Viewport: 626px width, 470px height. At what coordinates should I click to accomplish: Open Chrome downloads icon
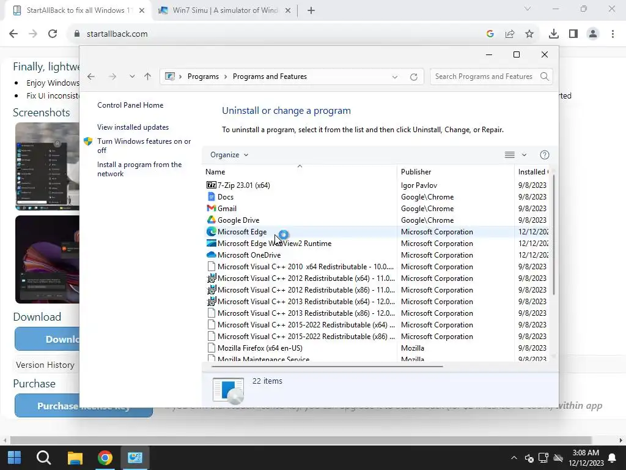point(553,34)
